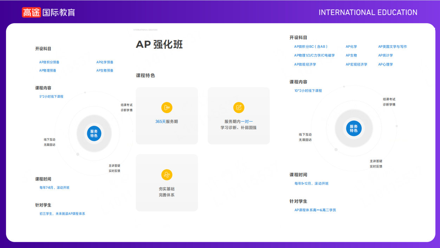Click the AP微观经济学 link
Screen dimensions: 440x248
[x=305, y=65]
